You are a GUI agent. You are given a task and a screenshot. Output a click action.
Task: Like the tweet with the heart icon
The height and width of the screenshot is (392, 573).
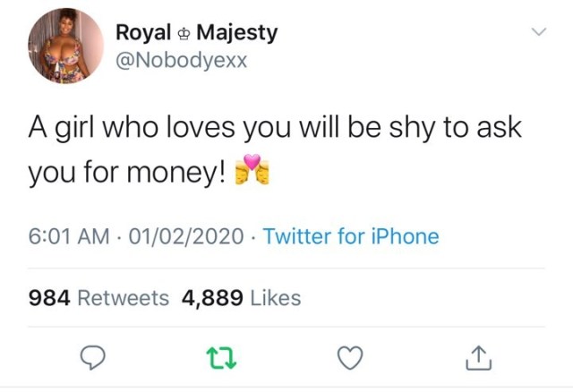[349, 358]
